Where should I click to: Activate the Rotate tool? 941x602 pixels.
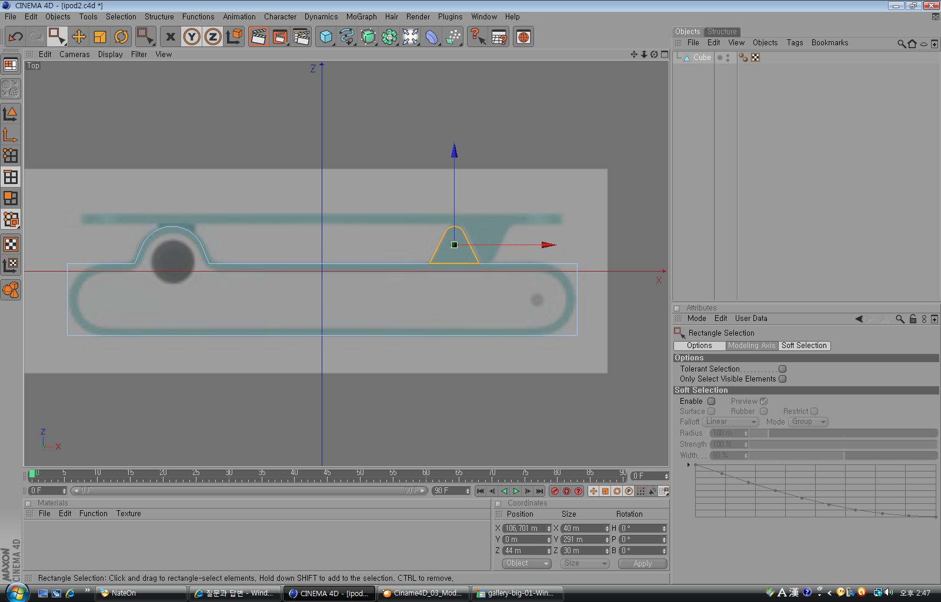pyautogui.click(x=121, y=37)
